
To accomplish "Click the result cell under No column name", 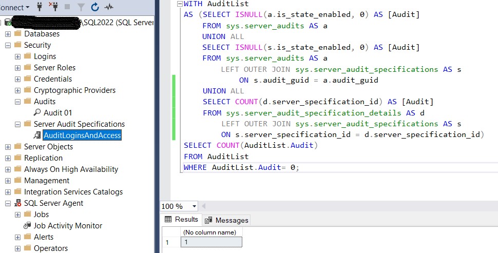I will (211, 242).
